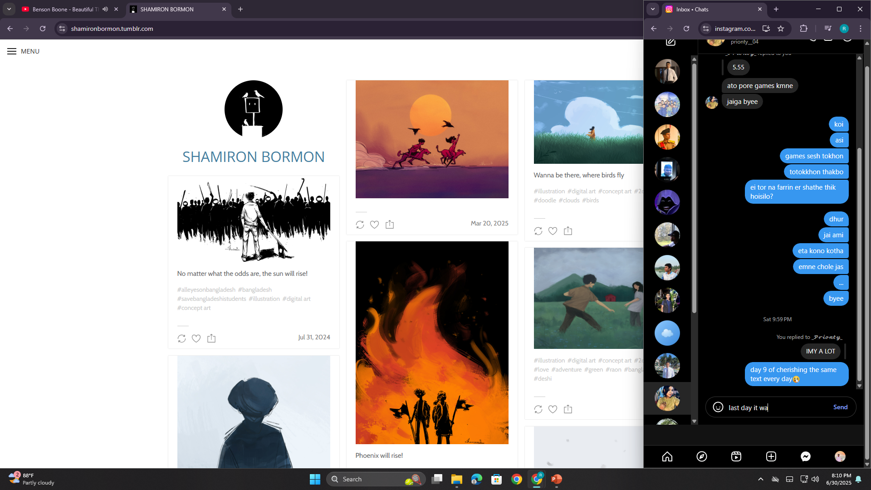Image resolution: width=871 pixels, height=490 pixels.
Task: Click the Instagram chat list scrollbar
Action: point(694,188)
